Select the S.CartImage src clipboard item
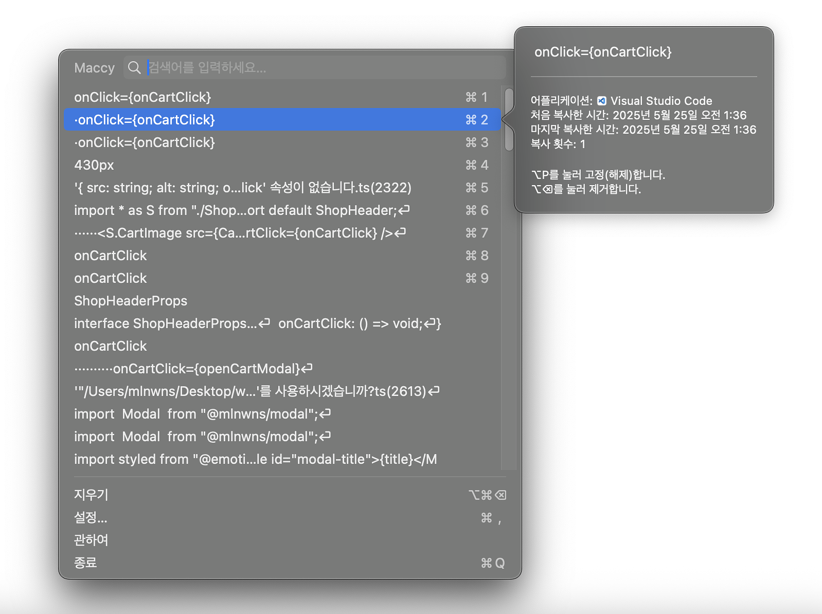This screenshot has height=614, width=822. (240, 233)
